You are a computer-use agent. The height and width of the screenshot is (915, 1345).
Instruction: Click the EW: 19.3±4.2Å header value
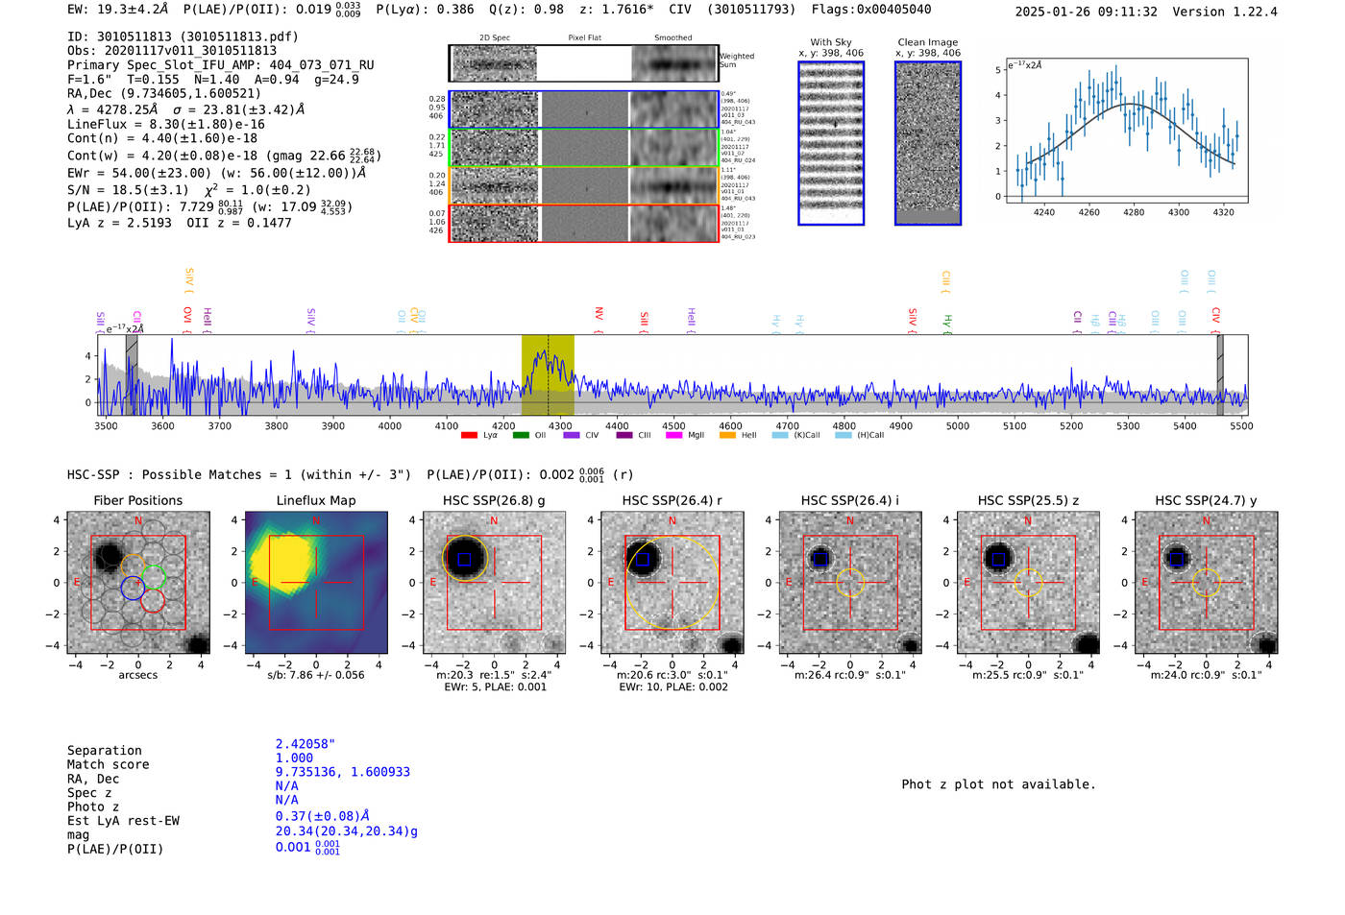coord(118,10)
